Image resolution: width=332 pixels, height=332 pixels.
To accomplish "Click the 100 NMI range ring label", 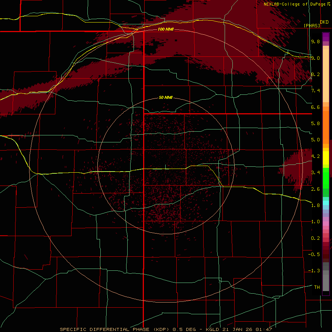I will click(166, 29).
